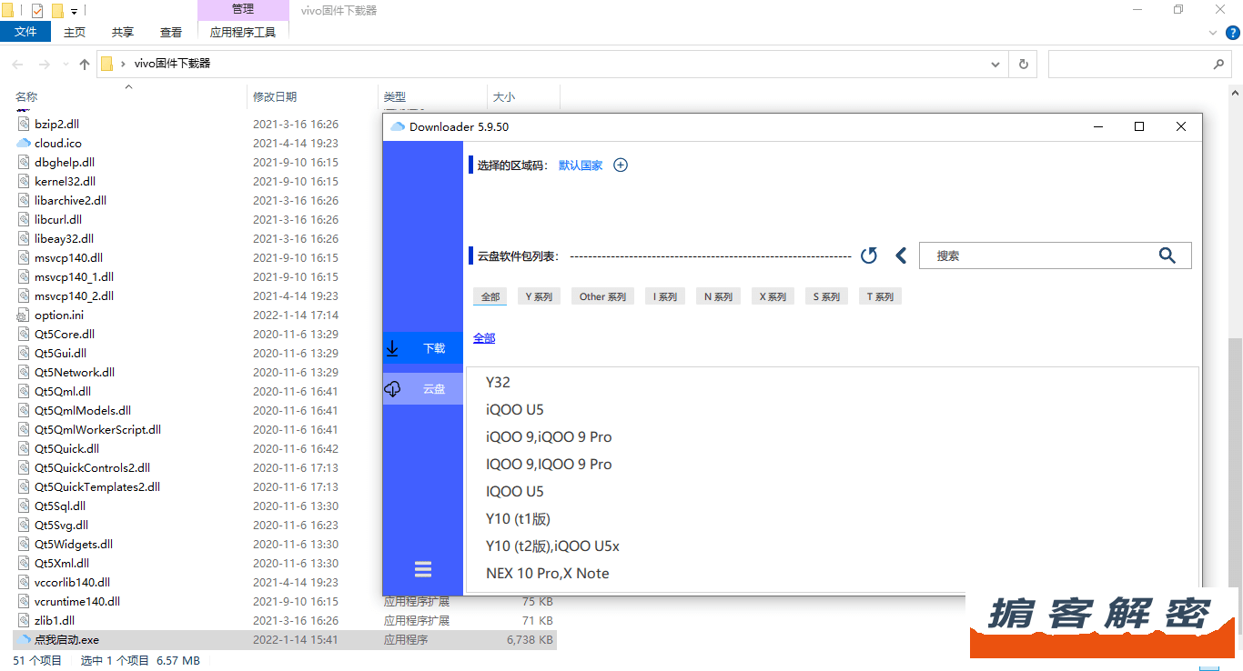The height and width of the screenshot is (671, 1243).
Task: Click the 默认国家 region link
Action: (x=581, y=165)
